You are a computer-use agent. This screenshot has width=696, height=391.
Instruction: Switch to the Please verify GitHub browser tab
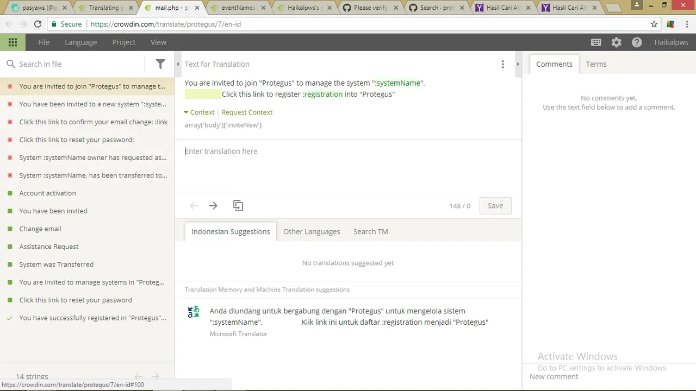coord(370,8)
